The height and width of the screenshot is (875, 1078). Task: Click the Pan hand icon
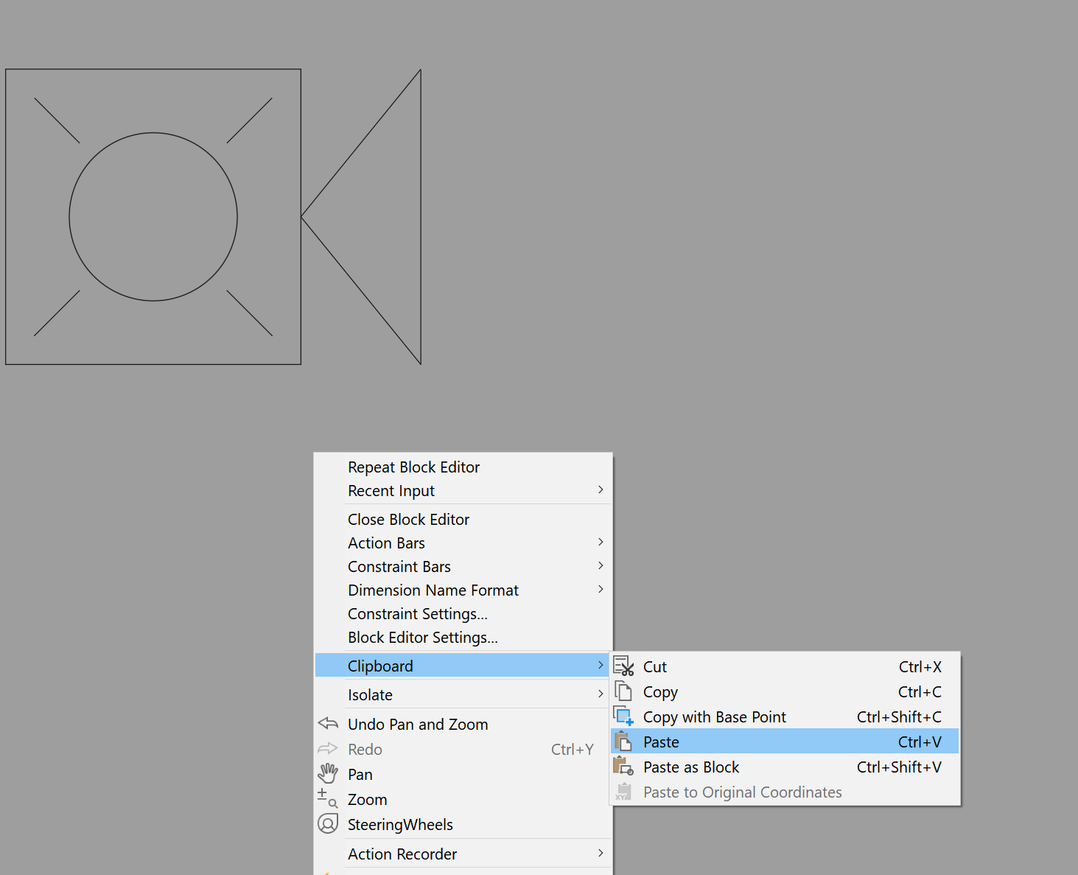(328, 774)
